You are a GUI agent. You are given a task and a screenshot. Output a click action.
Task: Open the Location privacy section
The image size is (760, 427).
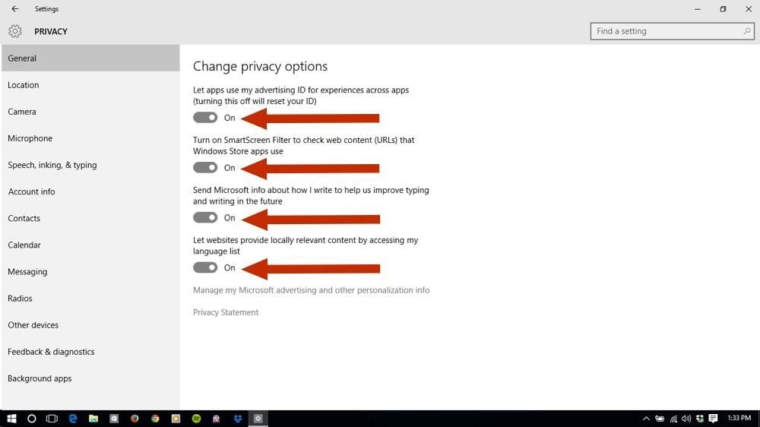(x=90, y=85)
